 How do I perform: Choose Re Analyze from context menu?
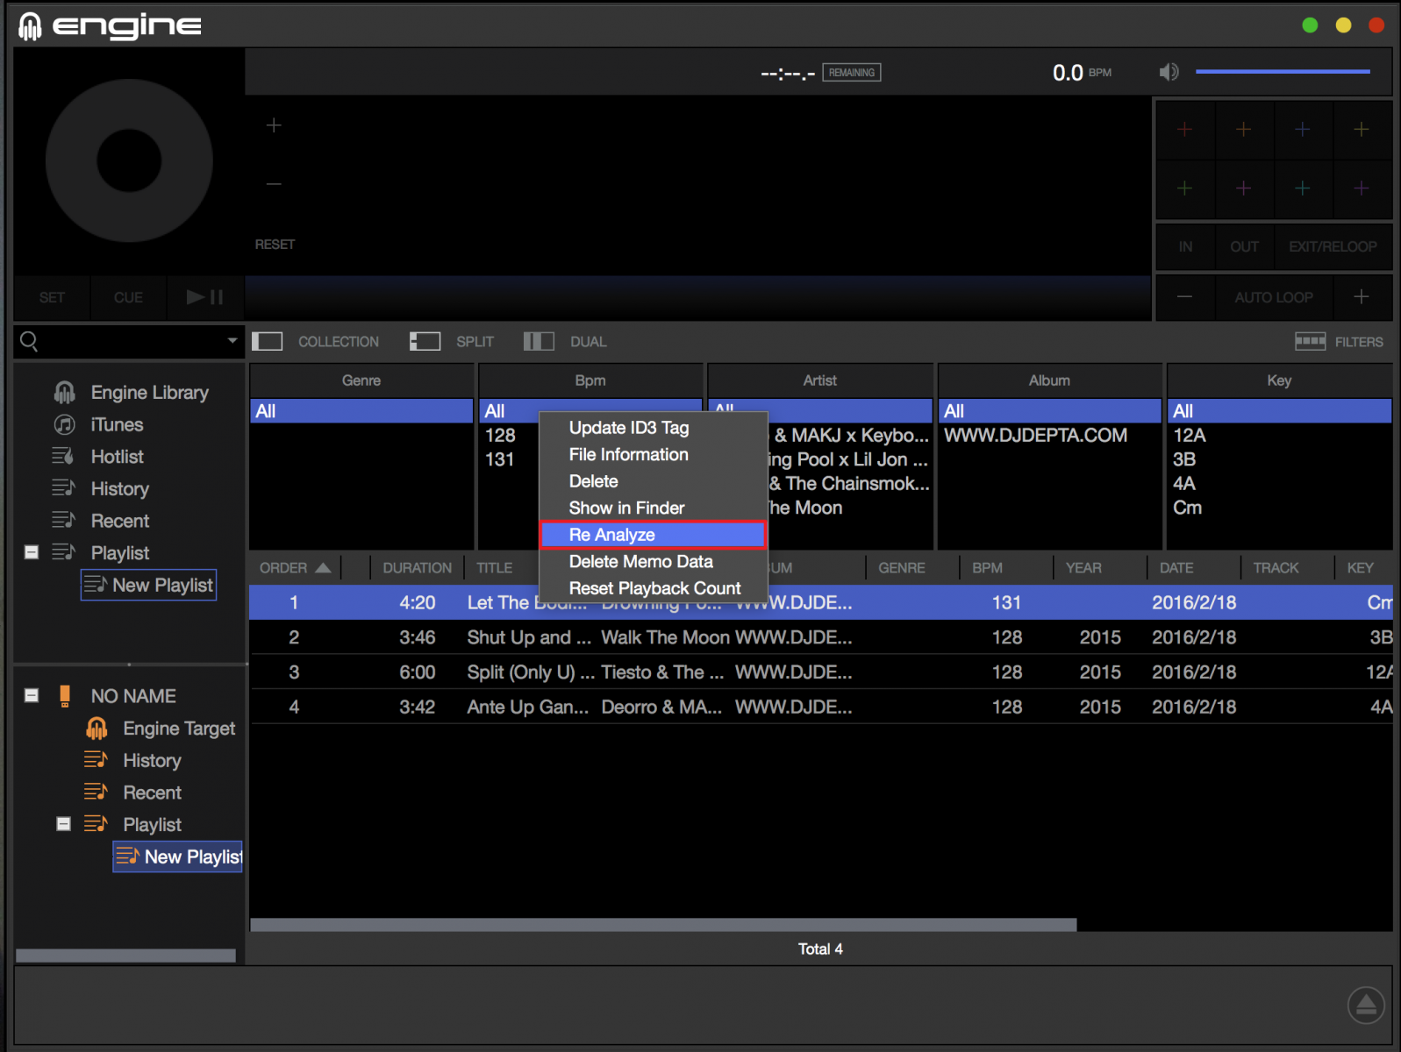(612, 535)
